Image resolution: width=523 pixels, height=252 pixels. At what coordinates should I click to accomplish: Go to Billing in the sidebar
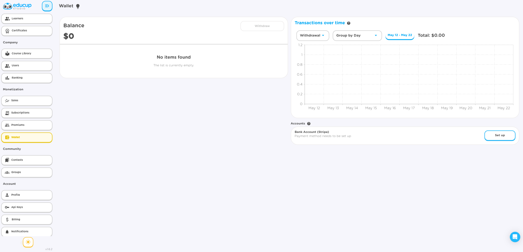[x=27, y=220]
